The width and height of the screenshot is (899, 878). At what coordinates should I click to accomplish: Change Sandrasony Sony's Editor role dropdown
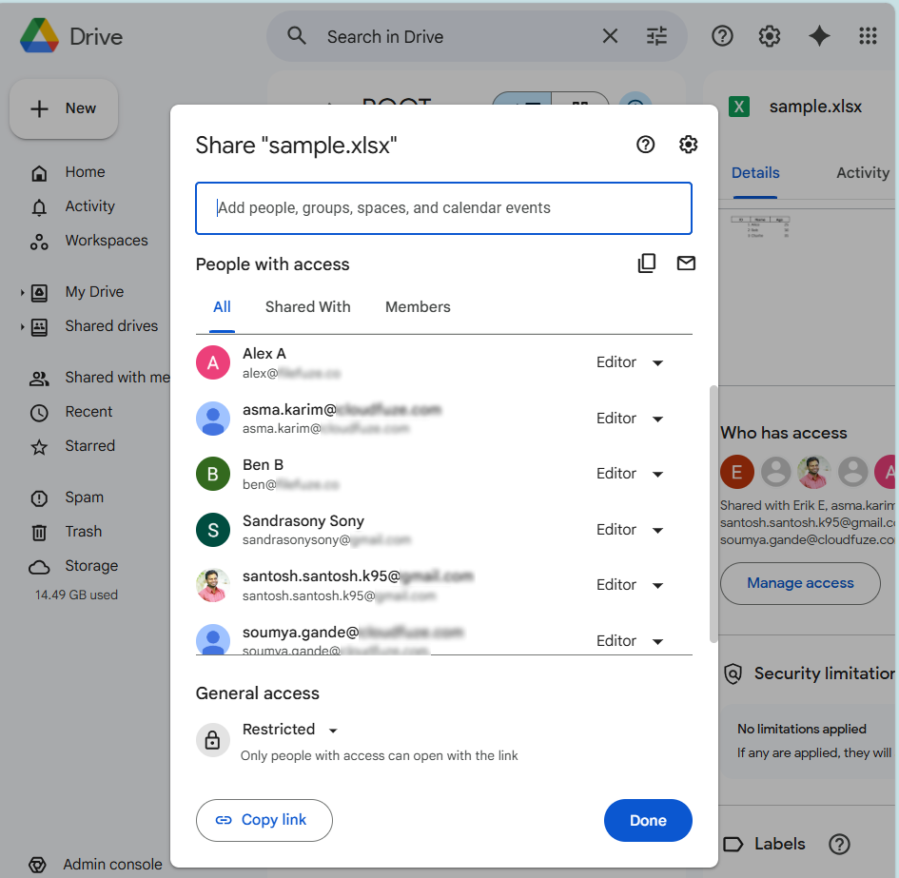coord(631,530)
